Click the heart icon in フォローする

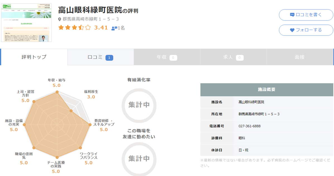[292, 30]
